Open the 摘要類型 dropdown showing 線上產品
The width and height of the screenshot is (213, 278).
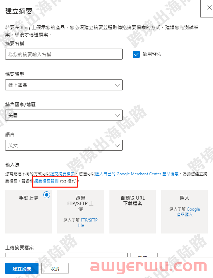(x=64, y=85)
